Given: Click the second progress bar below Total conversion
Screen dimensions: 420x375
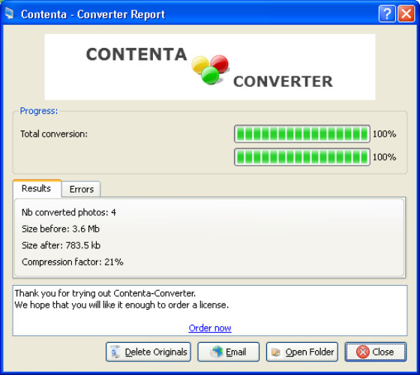Looking at the screenshot, I should [x=302, y=157].
